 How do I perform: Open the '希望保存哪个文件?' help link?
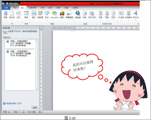(x=14, y=103)
